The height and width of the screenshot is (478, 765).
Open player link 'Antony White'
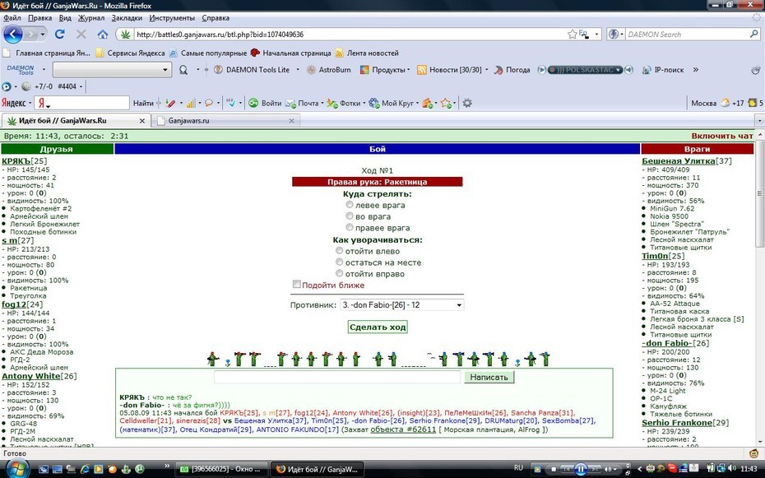30,376
